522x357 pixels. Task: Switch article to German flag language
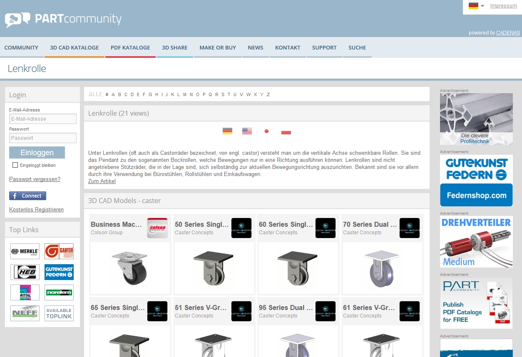click(227, 131)
